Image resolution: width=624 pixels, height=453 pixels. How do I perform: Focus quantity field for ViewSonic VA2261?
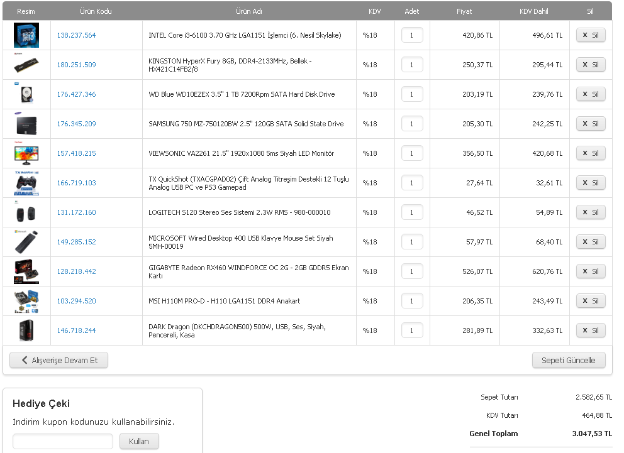pyautogui.click(x=412, y=153)
